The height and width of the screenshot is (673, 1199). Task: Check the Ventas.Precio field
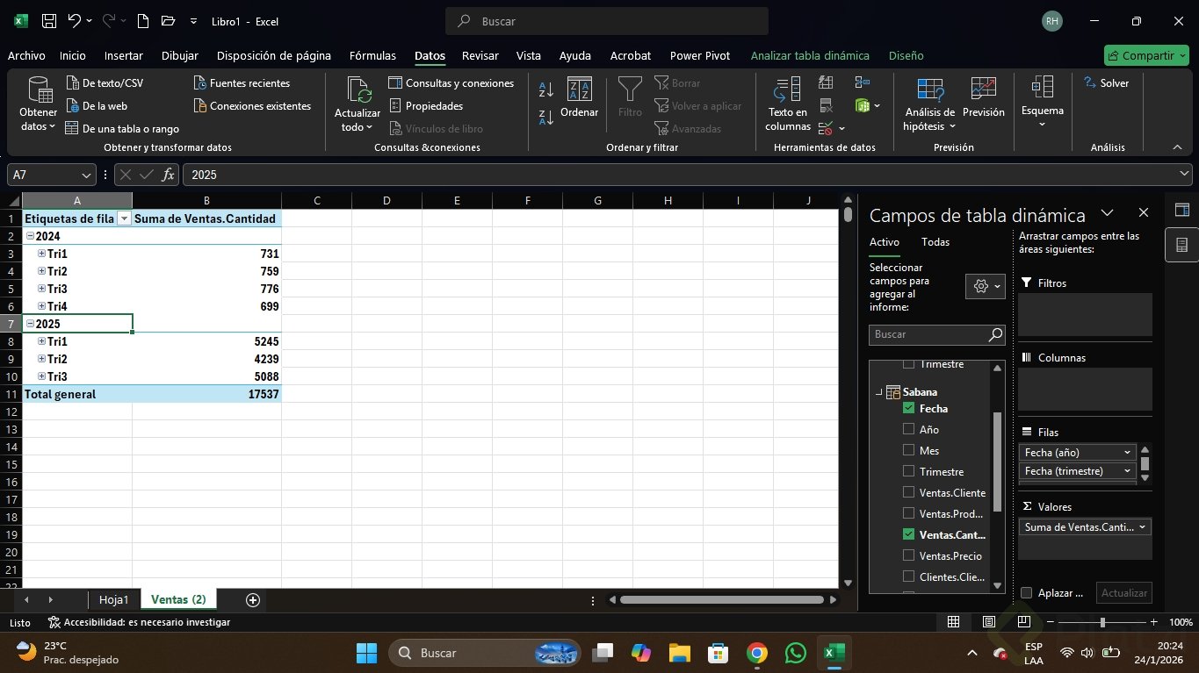(x=909, y=555)
